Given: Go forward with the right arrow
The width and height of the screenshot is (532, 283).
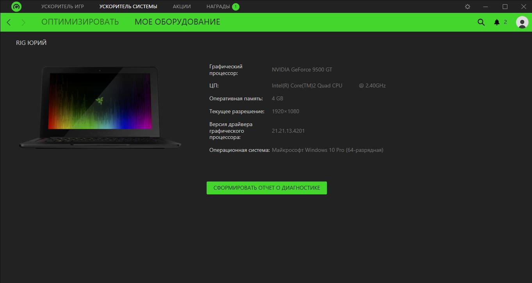Looking at the screenshot, I should point(23,22).
